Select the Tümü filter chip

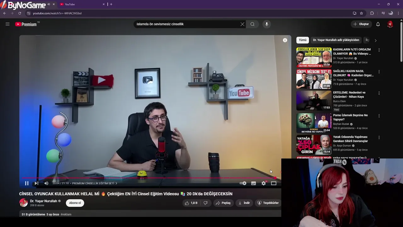(x=303, y=40)
